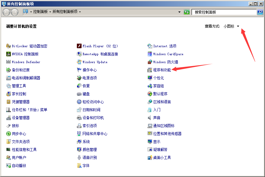Open the 日期和时间 link
This screenshot has height=177, width=265.
(x=91, y=110)
